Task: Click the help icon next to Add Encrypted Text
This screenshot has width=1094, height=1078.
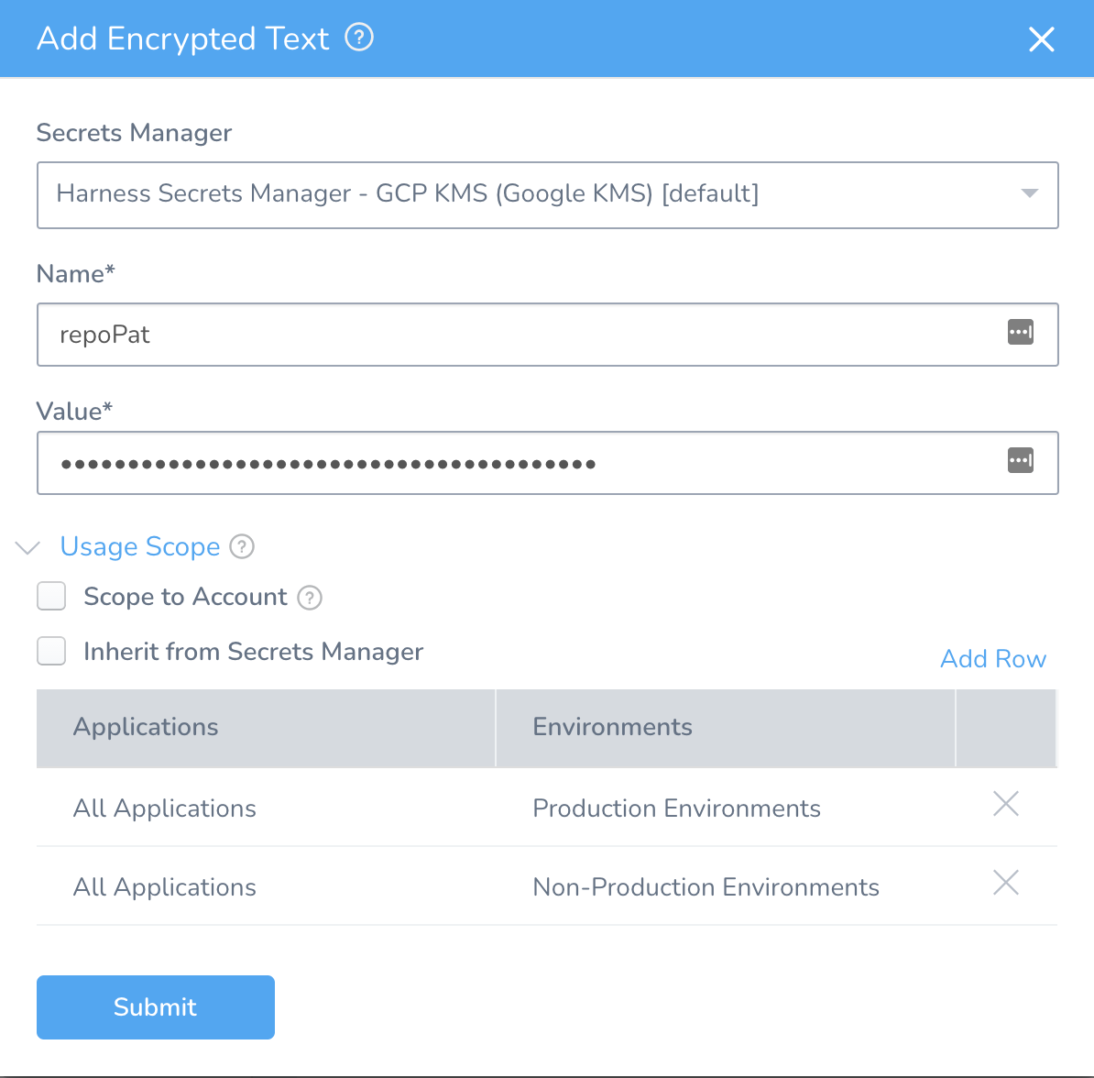Action: point(359,38)
